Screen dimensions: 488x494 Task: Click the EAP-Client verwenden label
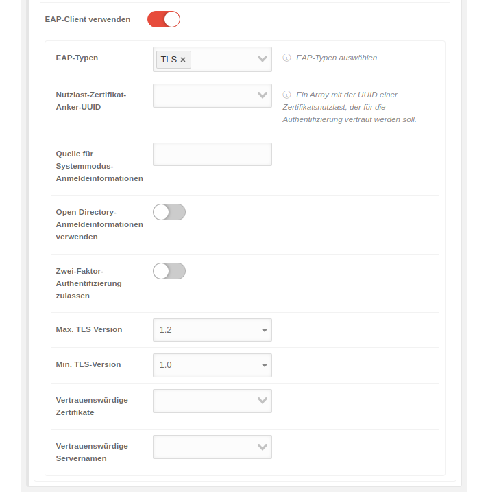point(88,19)
